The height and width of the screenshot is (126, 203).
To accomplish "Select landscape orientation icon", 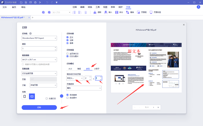I will pyautogui.click(x=32, y=96).
